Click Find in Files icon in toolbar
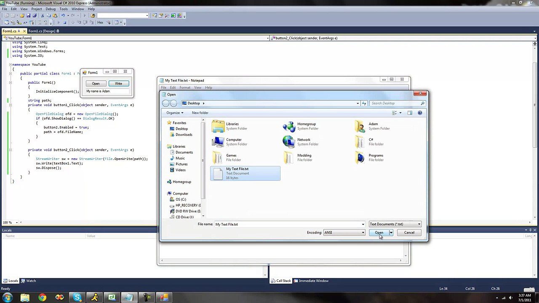This screenshot has height=303, width=539. [93, 16]
